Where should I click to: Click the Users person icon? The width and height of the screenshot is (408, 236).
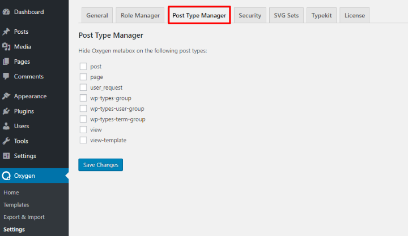[x=6, y=126]
